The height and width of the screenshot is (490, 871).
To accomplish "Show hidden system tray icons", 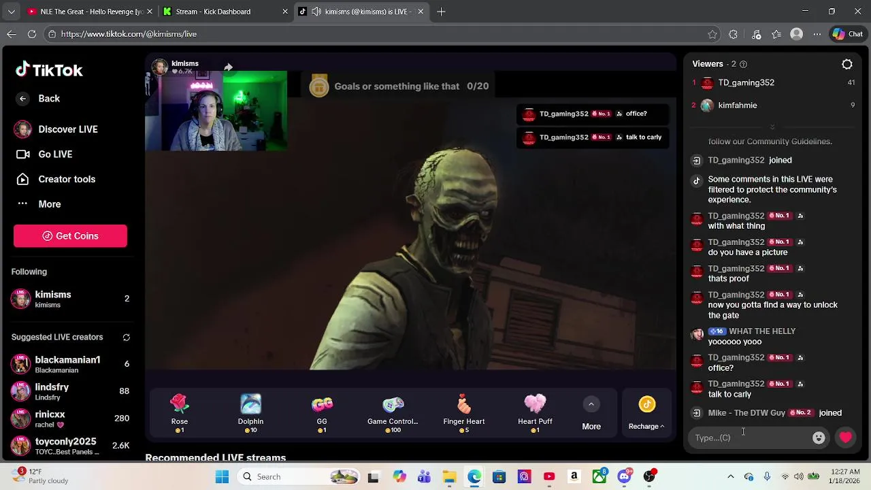I will (731, 476).
